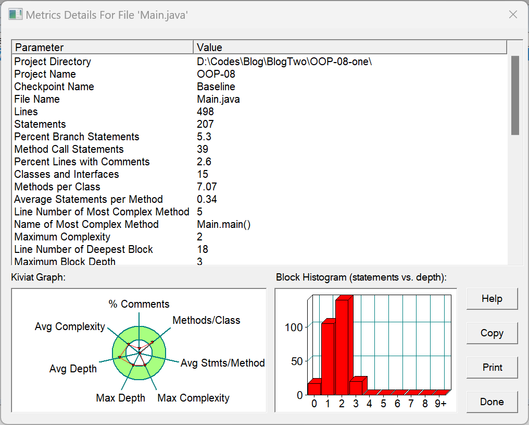The height and width of the screenshot is (425, 529).
Task: Click the Baseline checkpoint value
Action: (216, 87)
